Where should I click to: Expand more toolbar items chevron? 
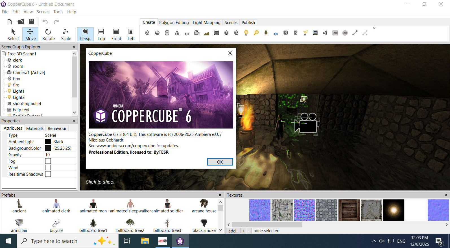tap(374, 28)
